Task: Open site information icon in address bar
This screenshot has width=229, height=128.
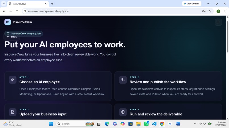Action: 25,11
